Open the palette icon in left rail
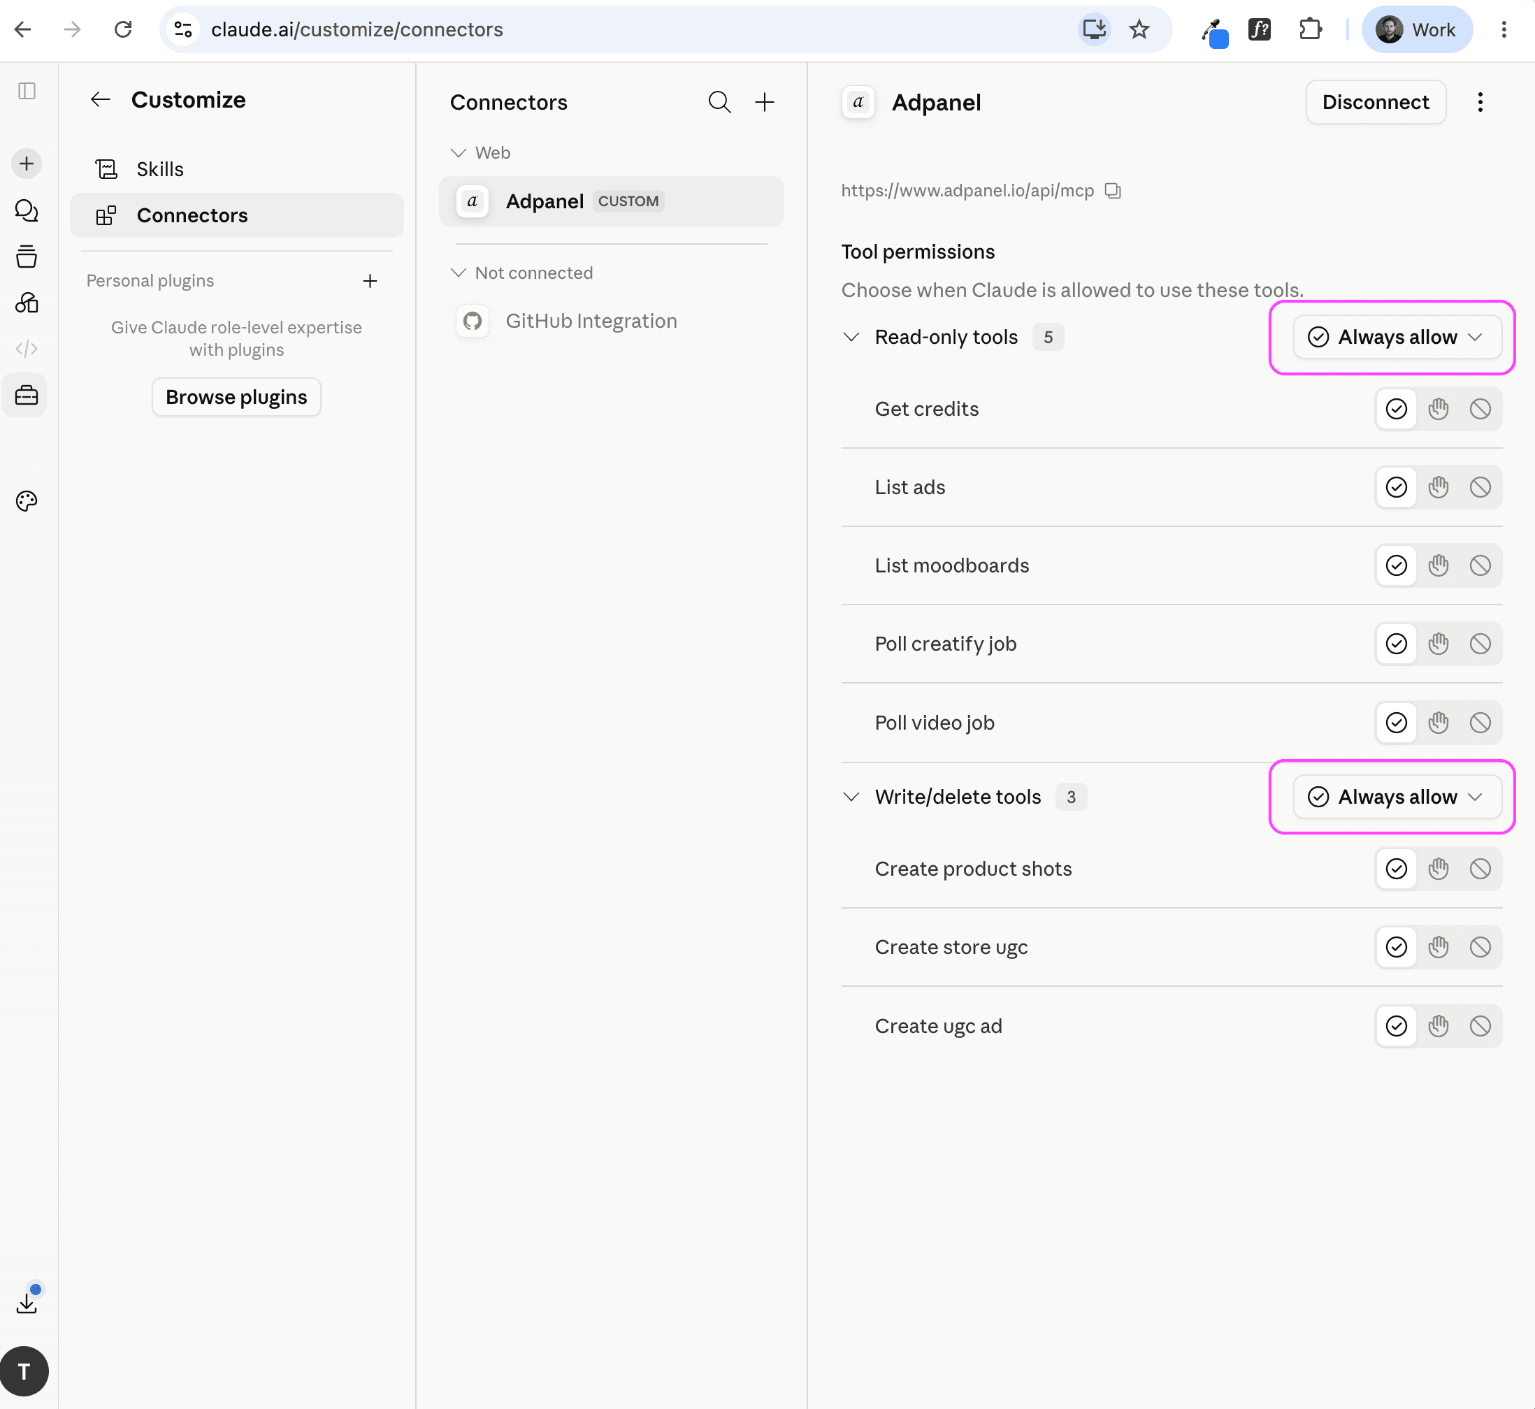Image resolution: width=1535 pixels, height=1409 pixels. tap(27, 501)
